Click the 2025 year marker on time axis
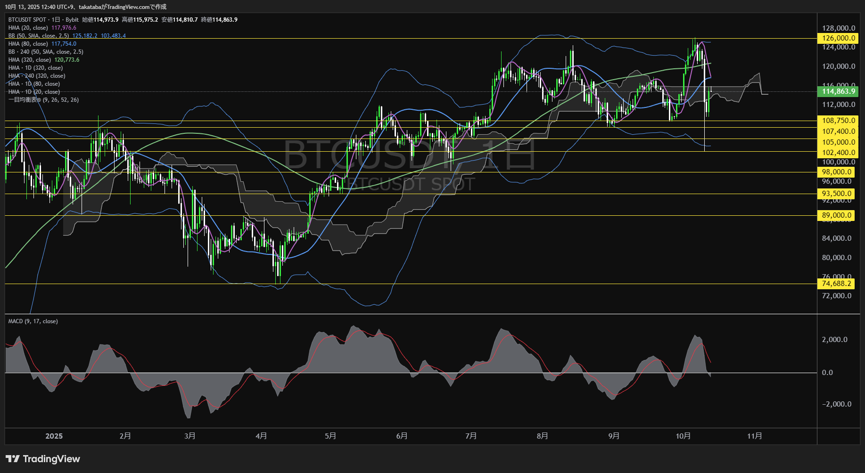The width and height of the screenshot is (865, 473). point(54,436)
